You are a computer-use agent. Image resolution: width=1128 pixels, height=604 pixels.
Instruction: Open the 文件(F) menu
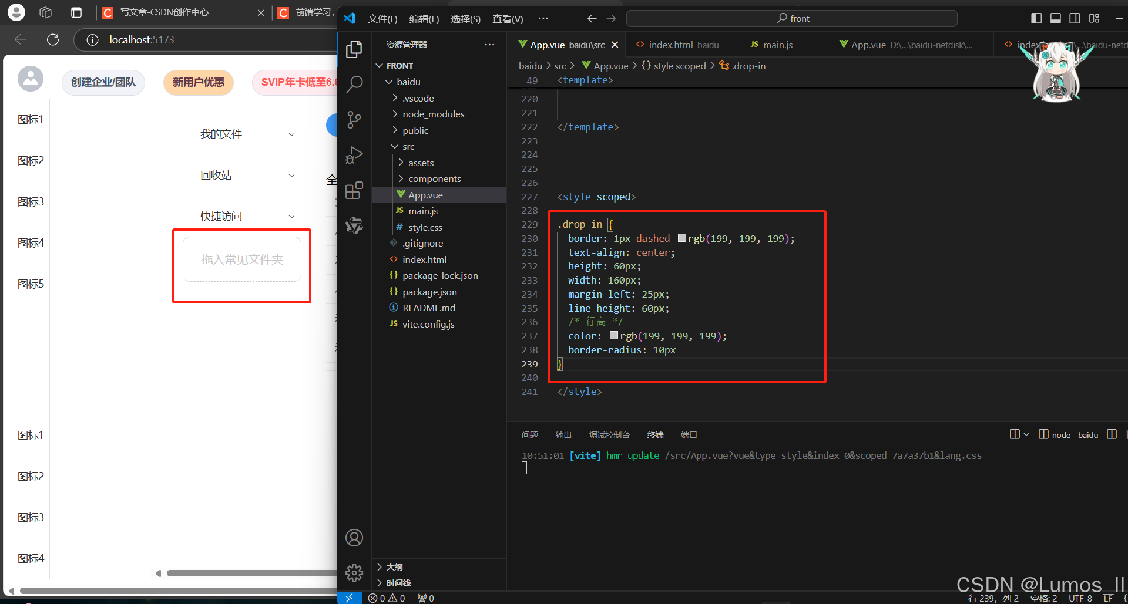(x=382, y=19)
